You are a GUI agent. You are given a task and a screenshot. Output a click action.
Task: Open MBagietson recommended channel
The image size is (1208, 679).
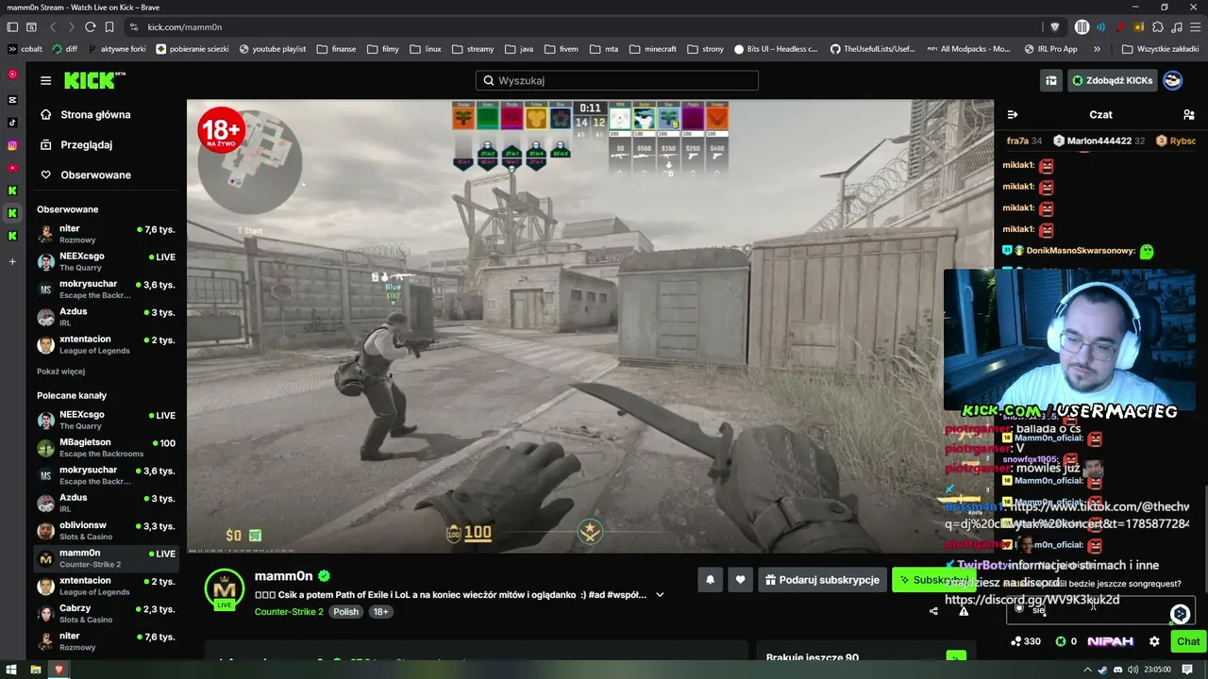point(106,448)
